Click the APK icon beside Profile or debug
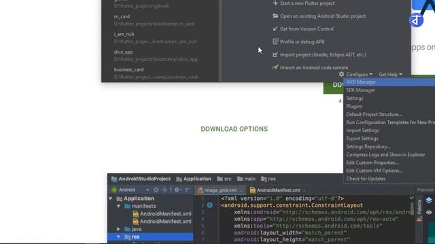Viewport: 435px width, 244px height. (275, 41)
